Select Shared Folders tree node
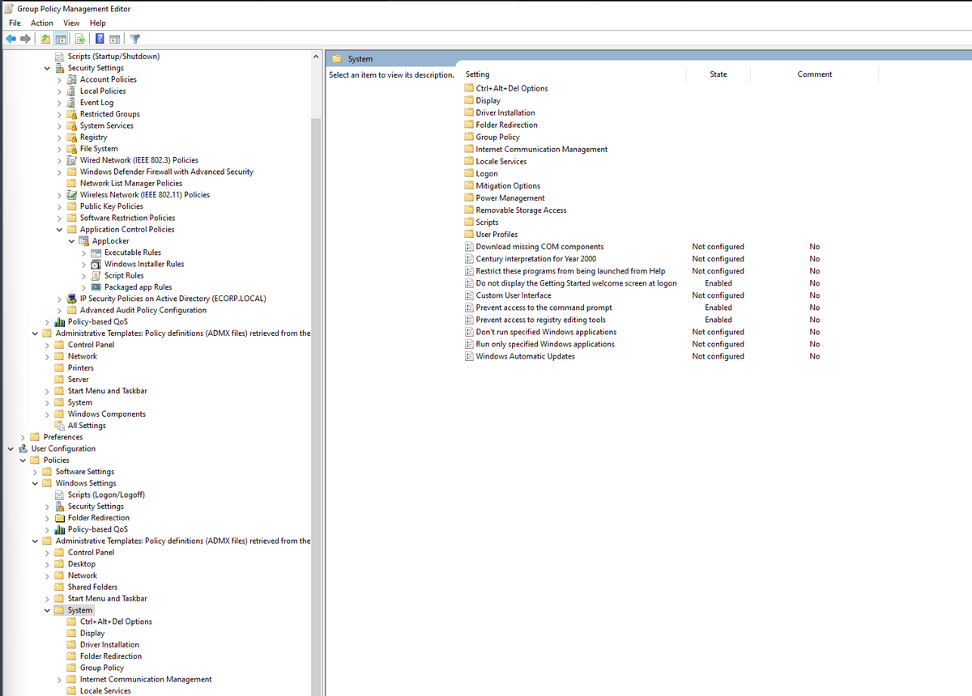Viewport: 972px width, 696px height. click(x=92, y=587)
